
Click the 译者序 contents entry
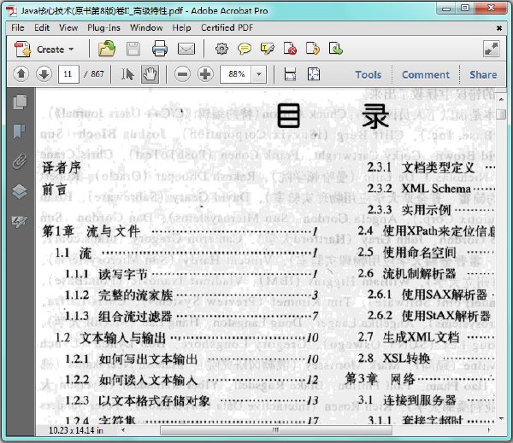pyautogui.click(x=62, y=168)
